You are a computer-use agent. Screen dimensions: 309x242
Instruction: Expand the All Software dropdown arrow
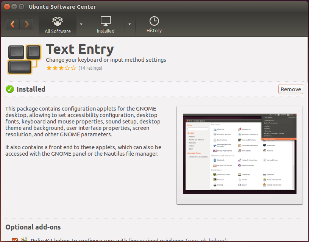81,24
